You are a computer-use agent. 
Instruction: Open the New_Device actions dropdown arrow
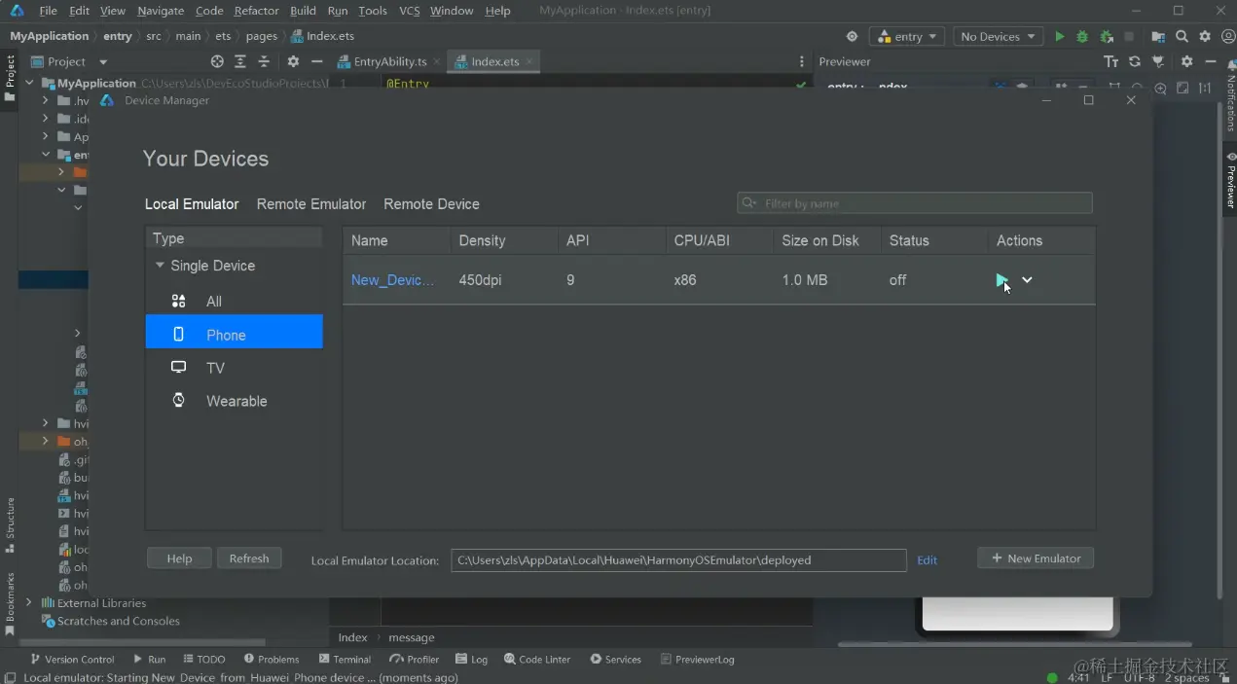1027,280
